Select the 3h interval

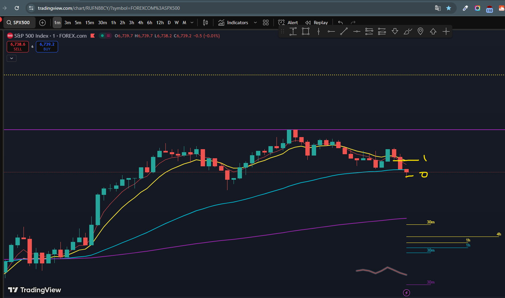coord(132,23)
